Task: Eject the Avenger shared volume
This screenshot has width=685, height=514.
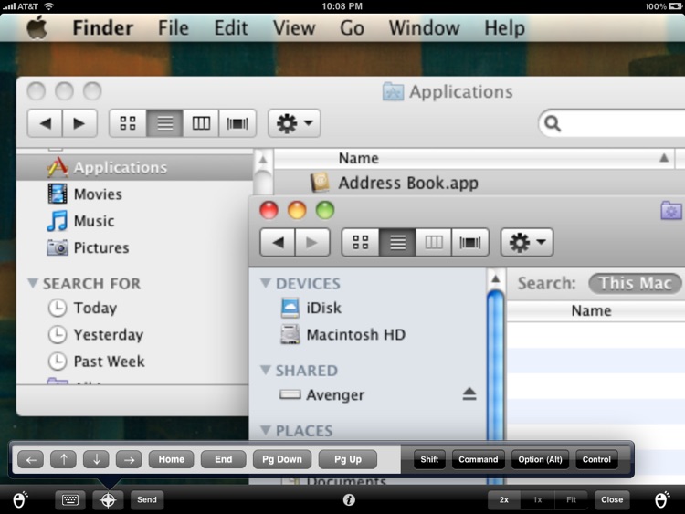Action: (x=469, y=394)
